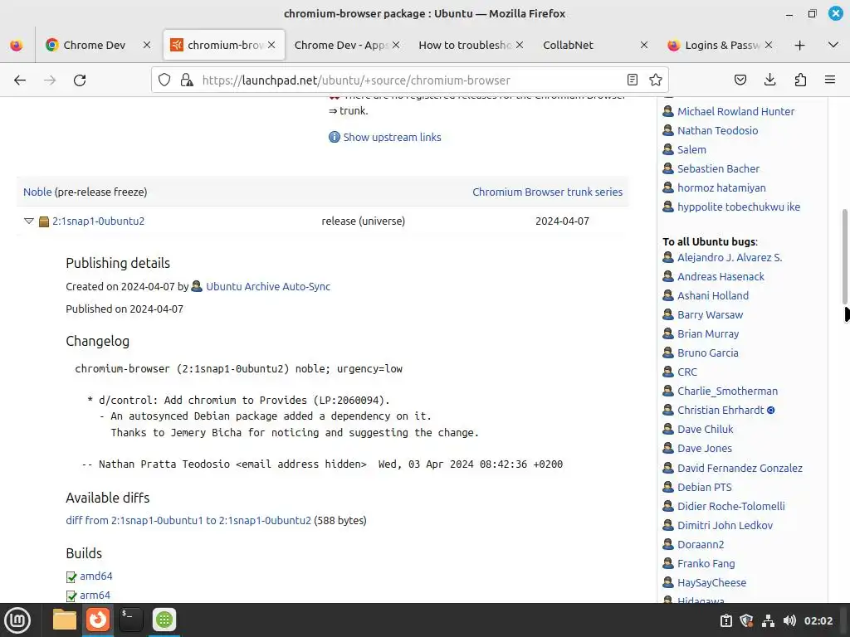Toggle reader view icon
The width and height of the screenshot is (850, 637).
click(632, 80)
